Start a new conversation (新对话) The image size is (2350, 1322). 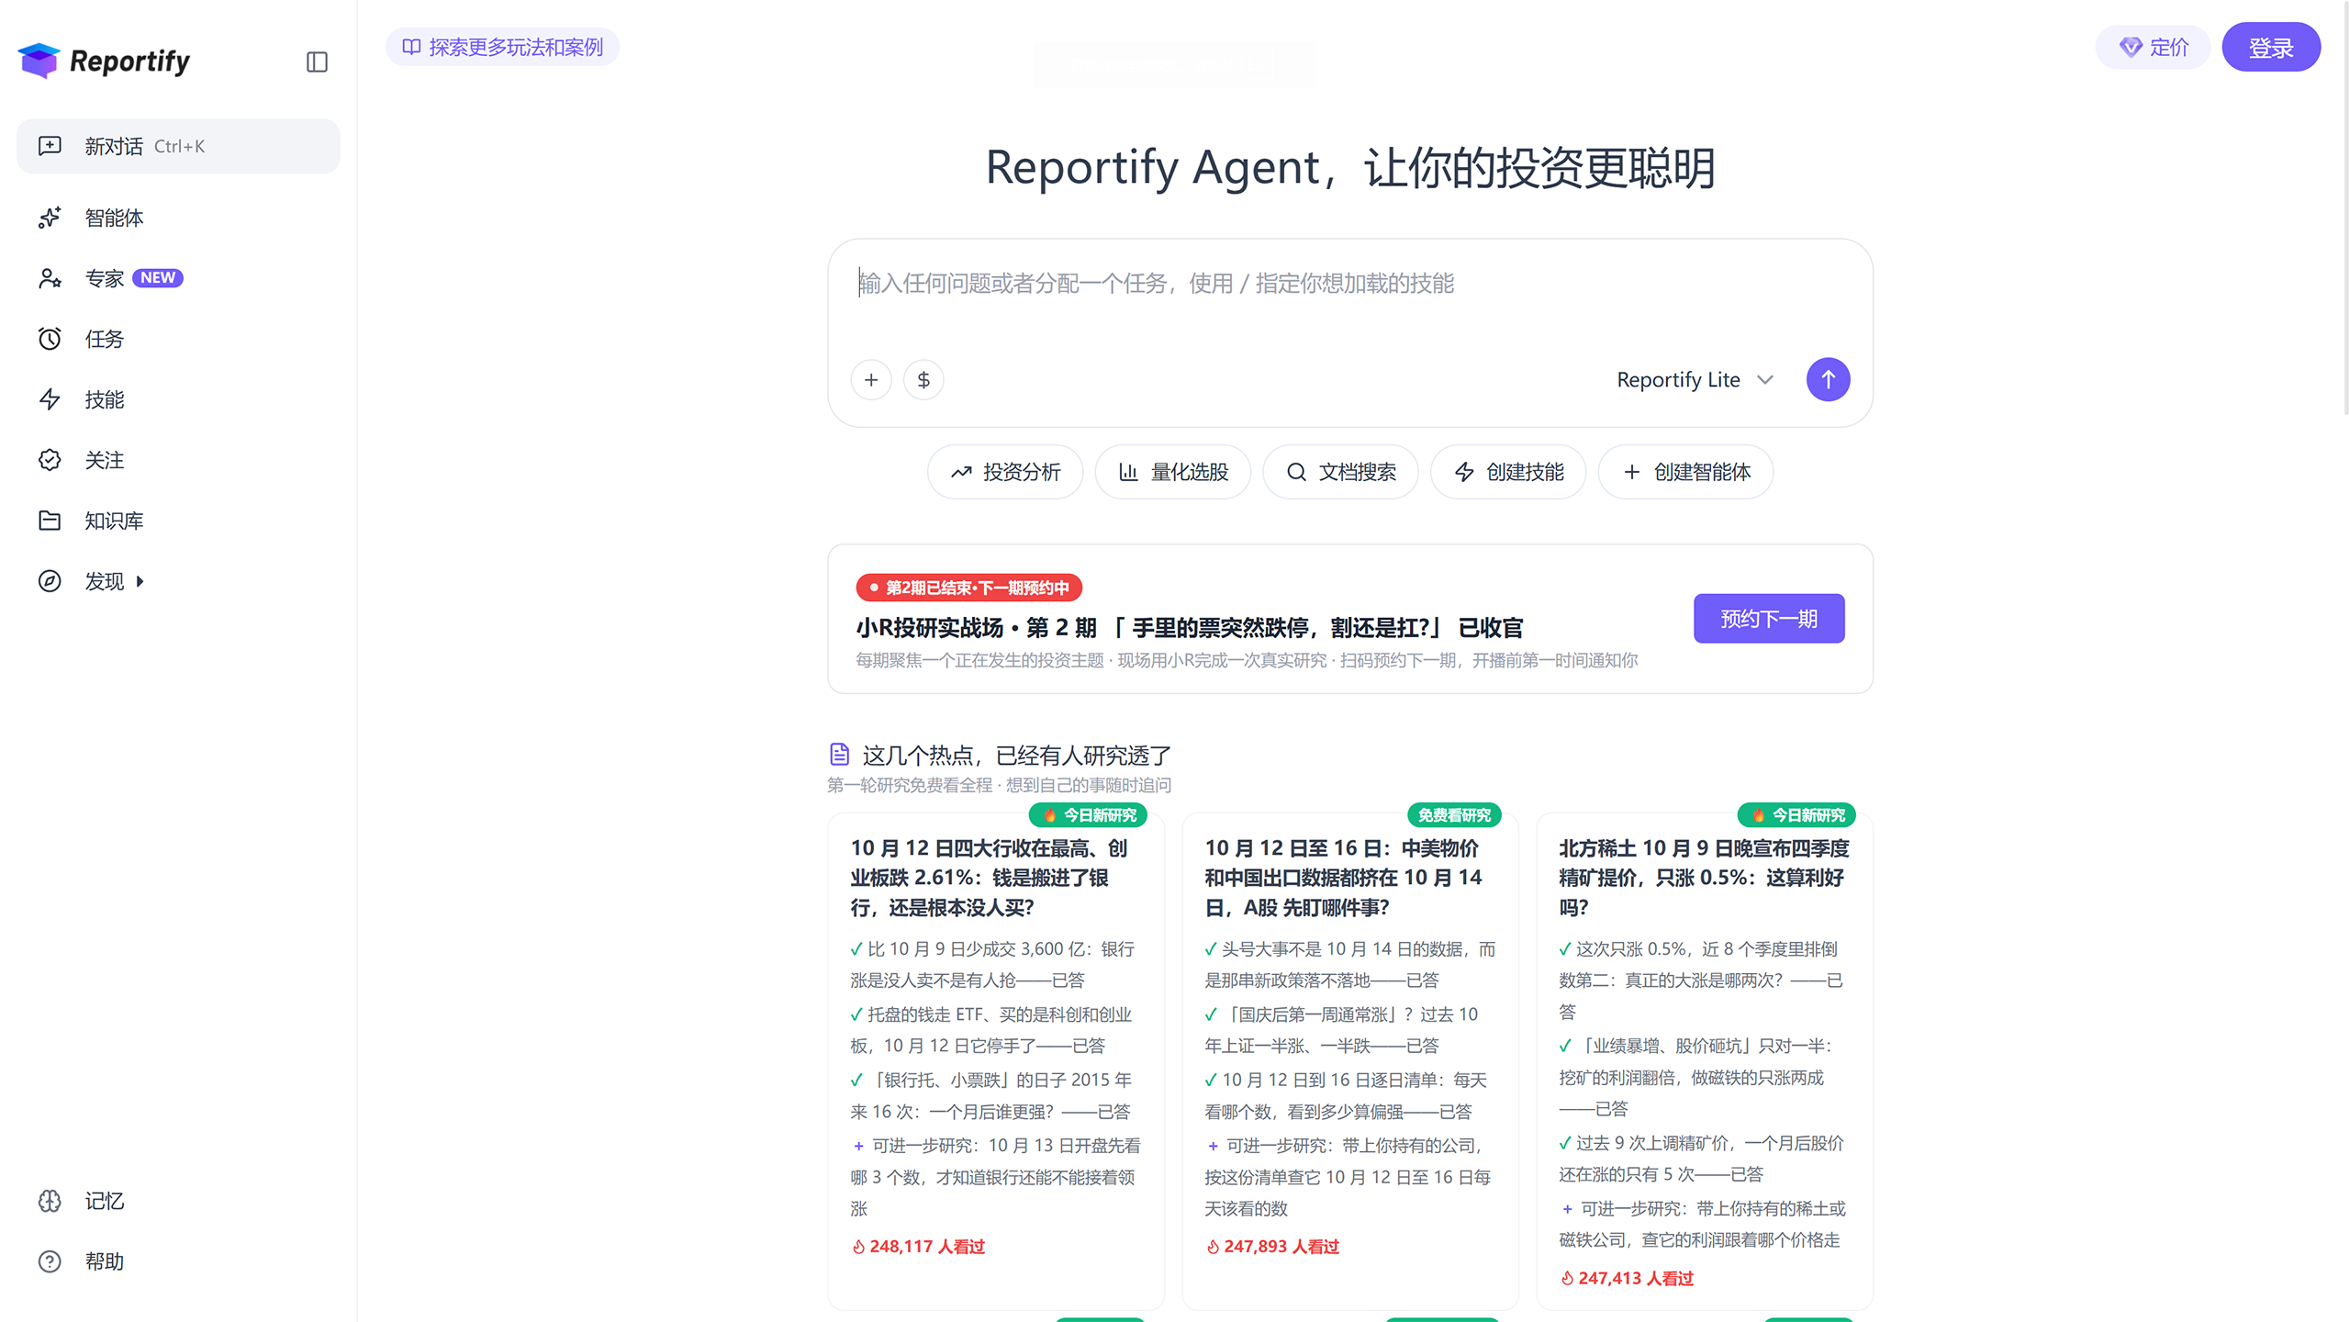click(x=178, y=146)
